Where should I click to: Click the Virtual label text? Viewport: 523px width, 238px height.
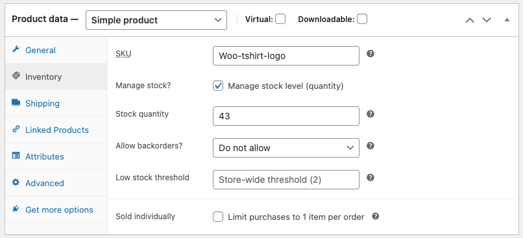259,19
